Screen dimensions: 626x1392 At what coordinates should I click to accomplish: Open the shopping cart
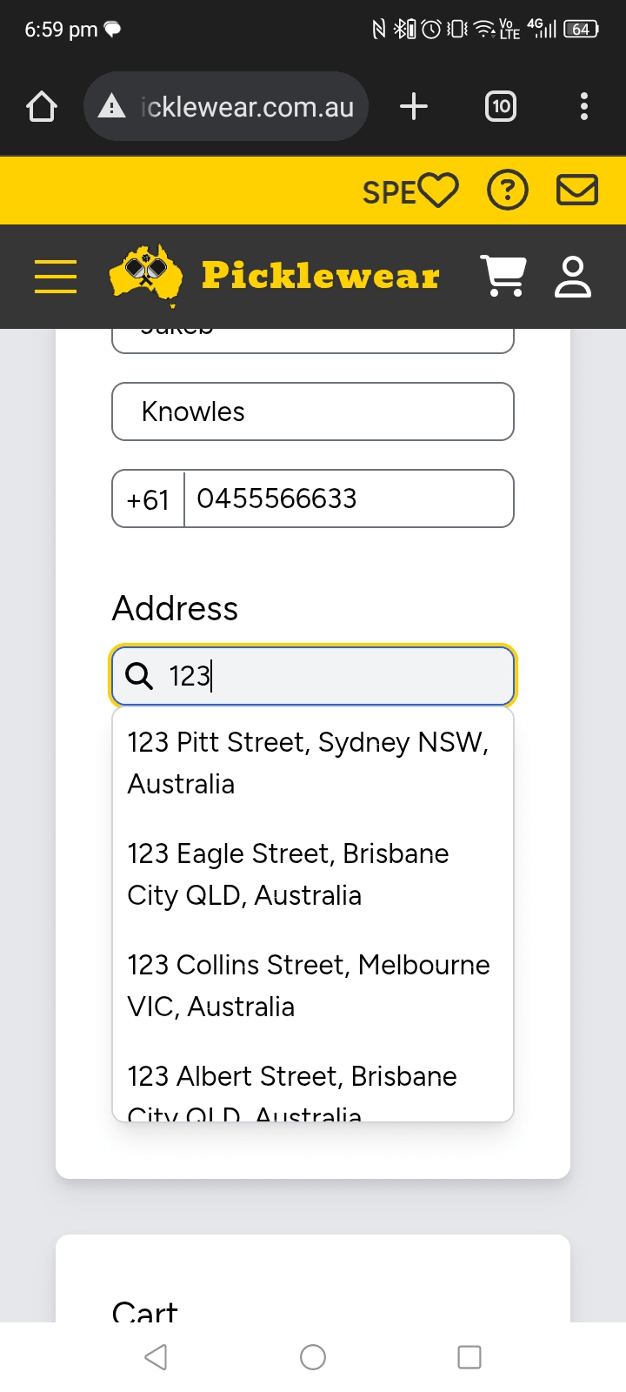pyautogui.click(x=503, y=277)
